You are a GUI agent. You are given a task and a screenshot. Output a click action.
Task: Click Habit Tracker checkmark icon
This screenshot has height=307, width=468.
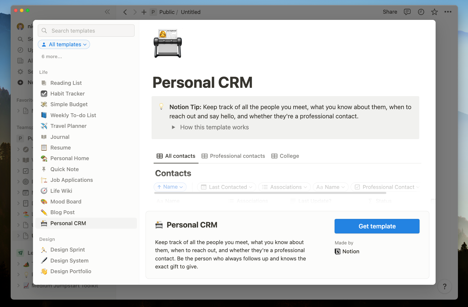pyautogui.click(x=44, y=93)
